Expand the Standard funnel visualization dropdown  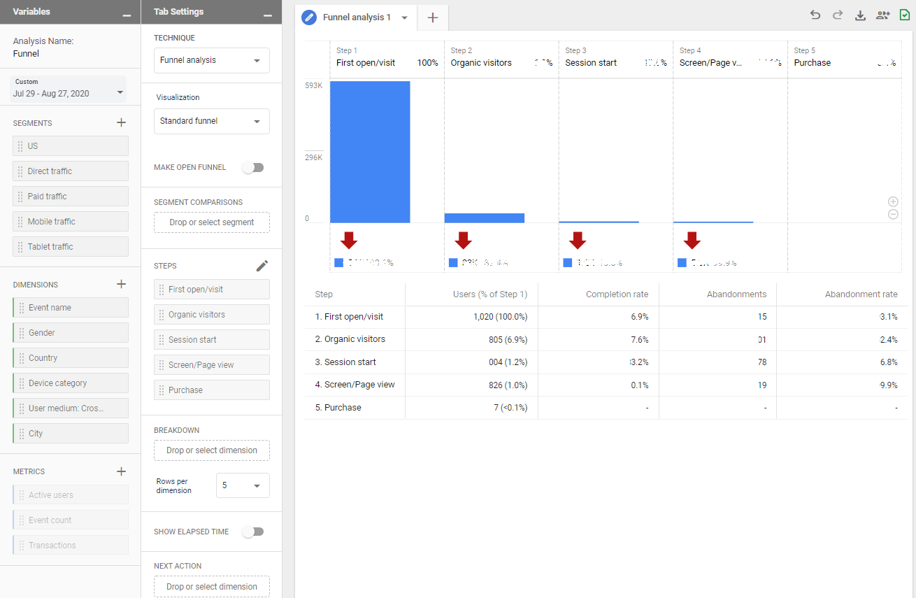pos(211,122)
